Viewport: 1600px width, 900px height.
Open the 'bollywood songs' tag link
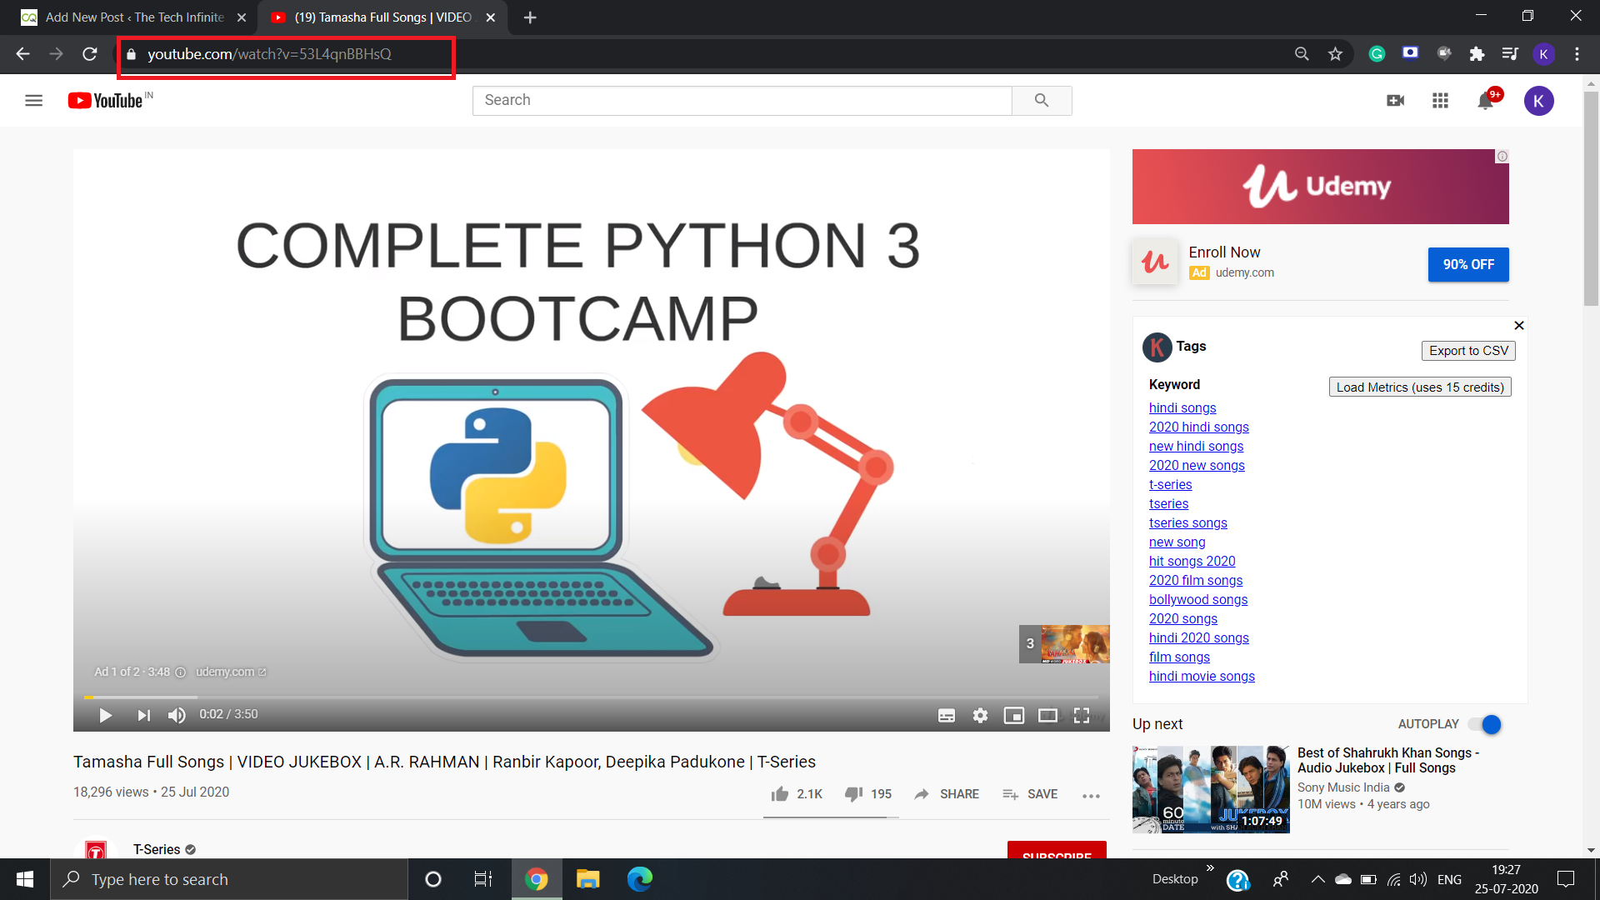click(1198, 599)
